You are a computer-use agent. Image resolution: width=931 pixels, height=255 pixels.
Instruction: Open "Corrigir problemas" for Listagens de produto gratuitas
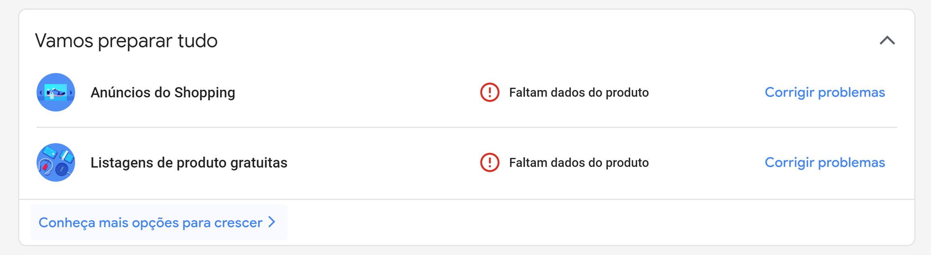pyautogui.click(x=825, y=162)
